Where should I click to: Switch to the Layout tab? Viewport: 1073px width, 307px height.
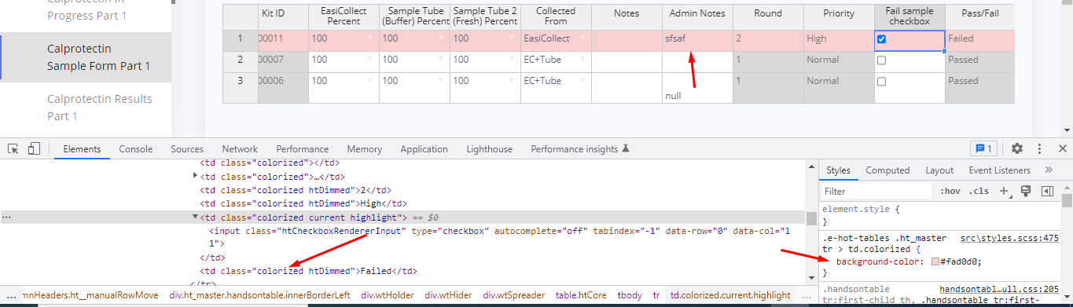(939, 170)
